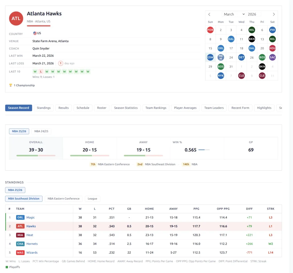Screen dimensions: 293x273
Task: Open the DAL game on March 10
Action: (231, 39)
